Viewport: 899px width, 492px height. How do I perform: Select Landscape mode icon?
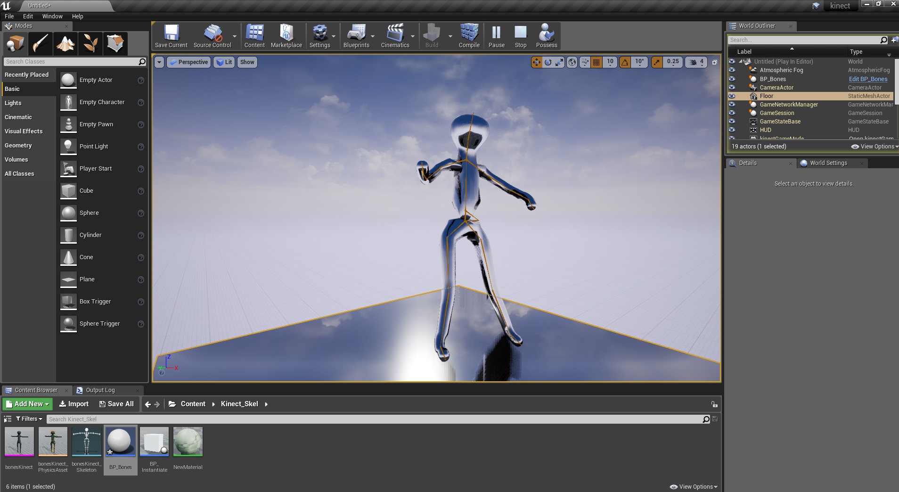[x=65, y=44]
